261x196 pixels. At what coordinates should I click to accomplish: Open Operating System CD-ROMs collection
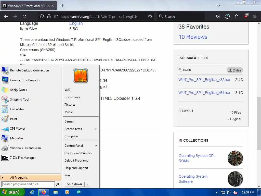pos(197,158)
